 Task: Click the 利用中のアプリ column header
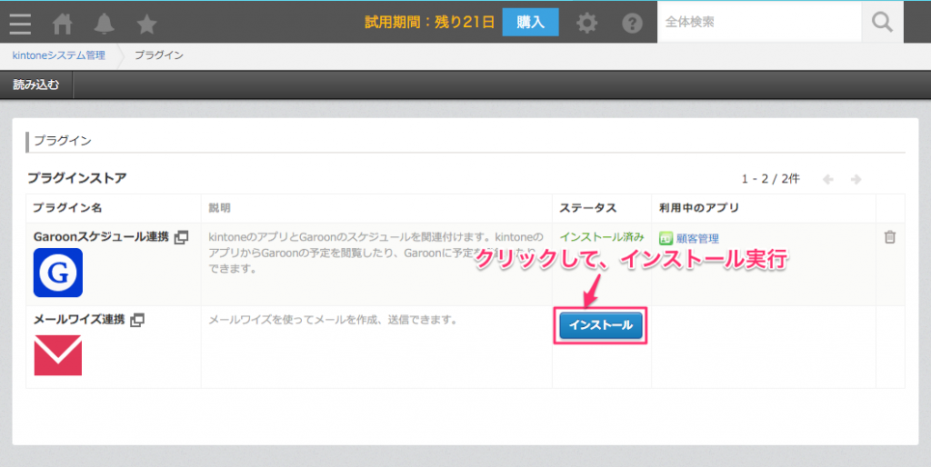(x=699, y=208)
